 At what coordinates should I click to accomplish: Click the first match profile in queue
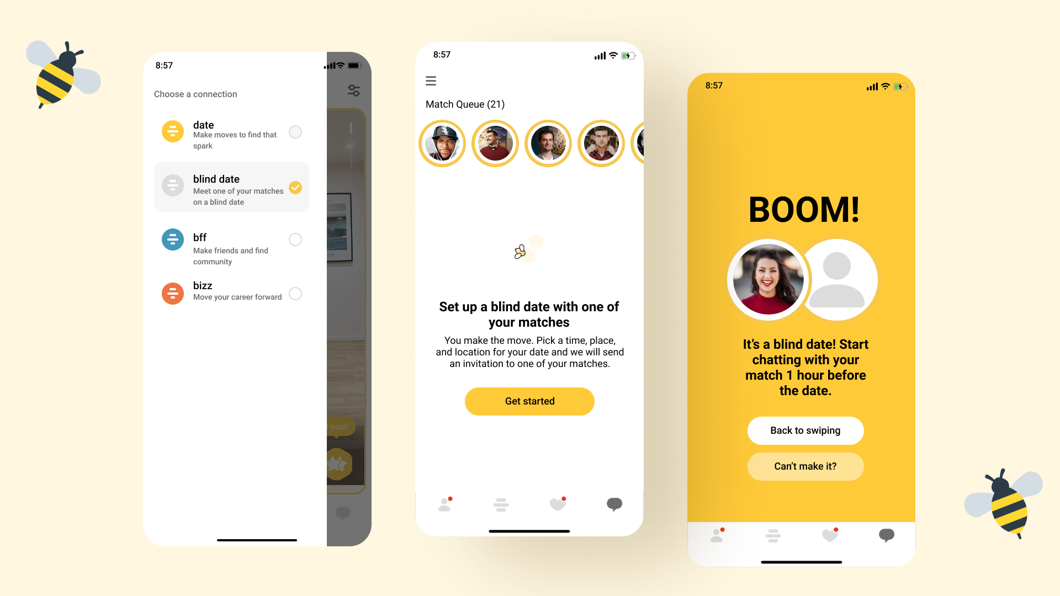point(443,141)
